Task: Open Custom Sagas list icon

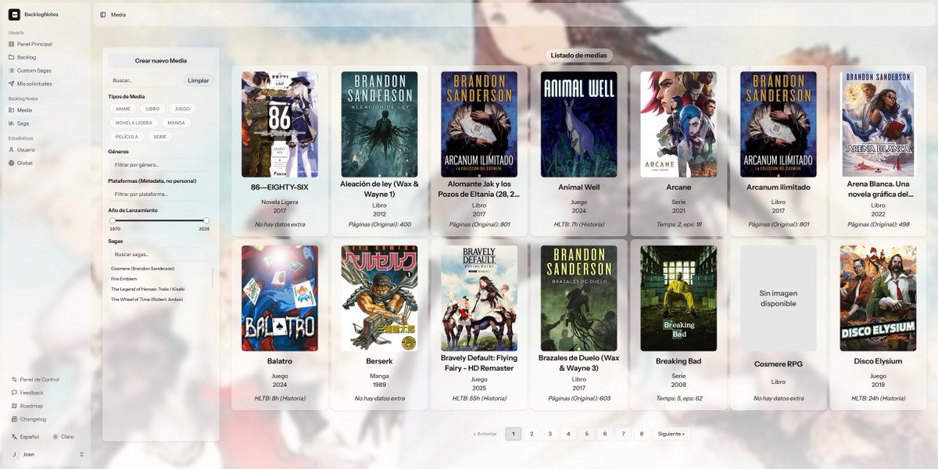Action: click(11, 70)
